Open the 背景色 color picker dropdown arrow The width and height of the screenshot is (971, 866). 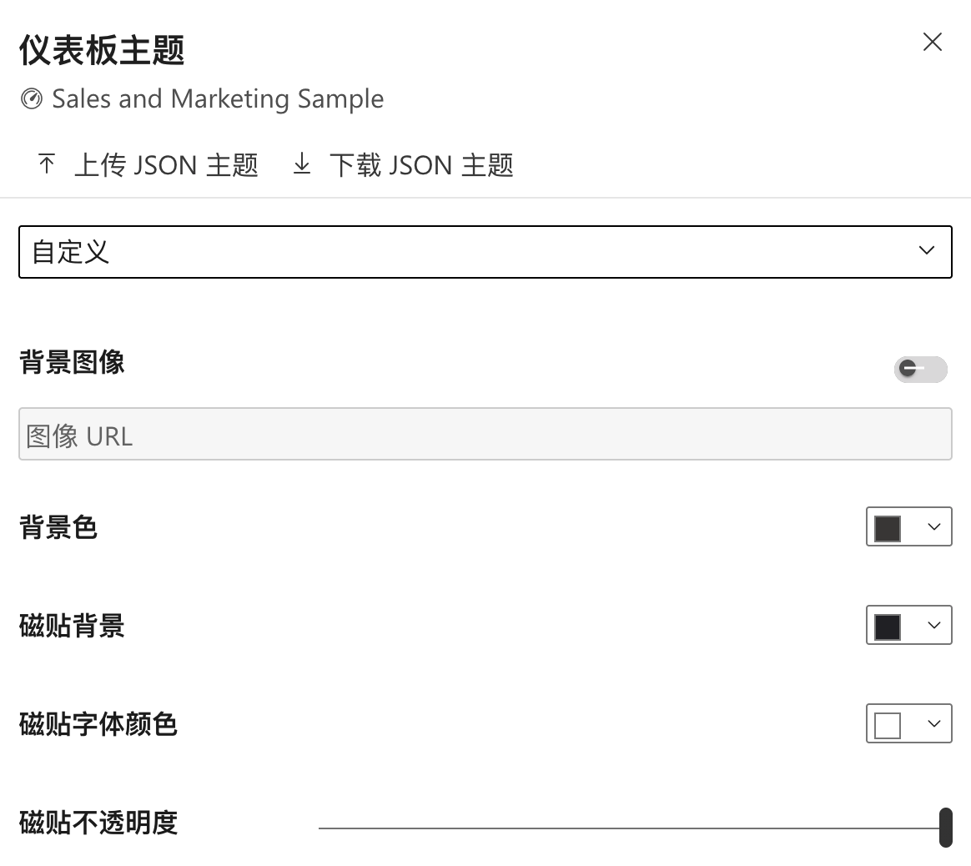[932, 526]
